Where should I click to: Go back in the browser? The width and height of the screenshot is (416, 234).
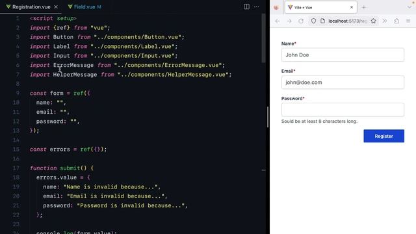pyautogui.click(x=278, y=21)
